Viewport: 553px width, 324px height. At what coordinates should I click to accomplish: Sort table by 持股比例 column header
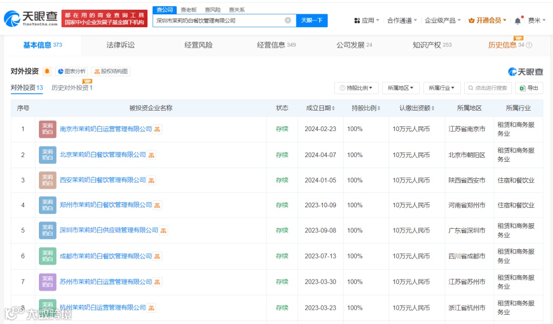point(366,108)
